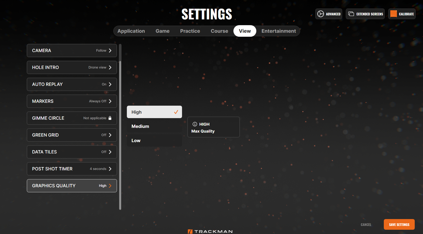Screen dimensions: 423x234
Task: Click the Advanced gear icon
Action: point(321,14)
